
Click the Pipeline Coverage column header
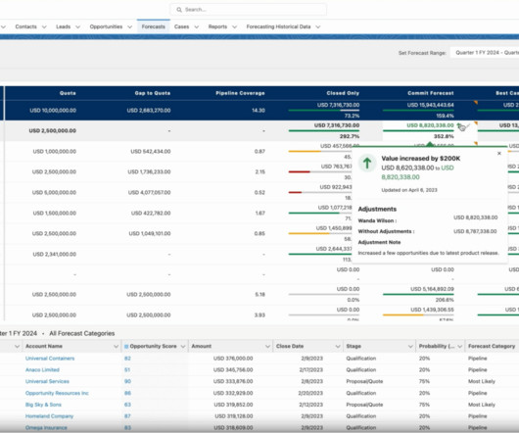240,93
